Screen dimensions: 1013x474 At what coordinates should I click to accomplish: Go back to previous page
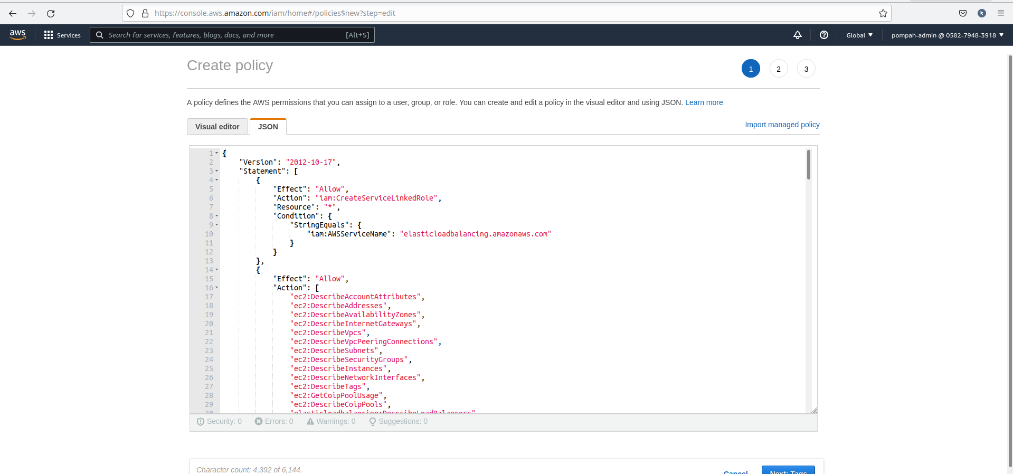(13, 13)
